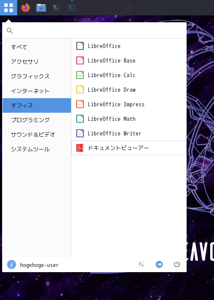Image resolution: width=214 pixels, height=300 pixels.
Task: Click the hogehoge-user username
Action: point(39,265)
